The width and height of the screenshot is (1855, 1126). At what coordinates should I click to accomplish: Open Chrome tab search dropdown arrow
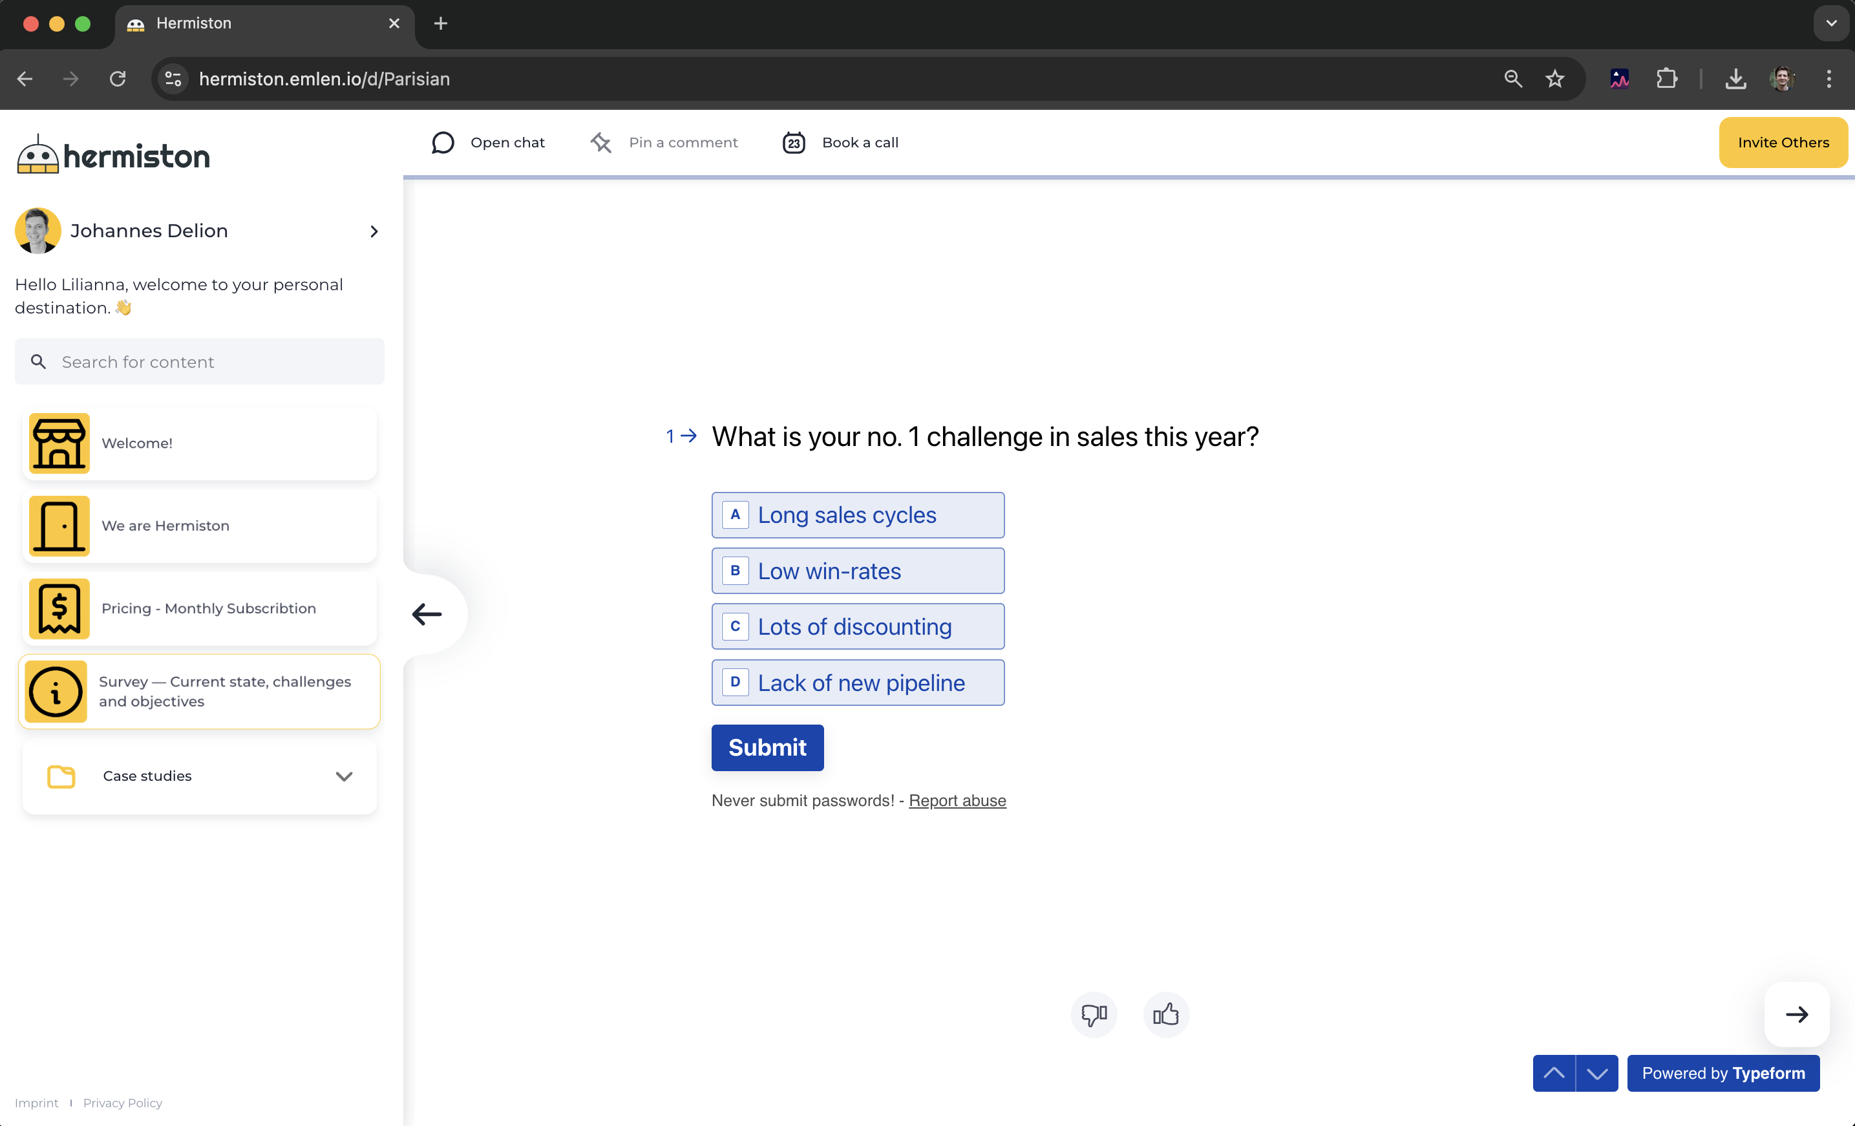click(1831, 23)
